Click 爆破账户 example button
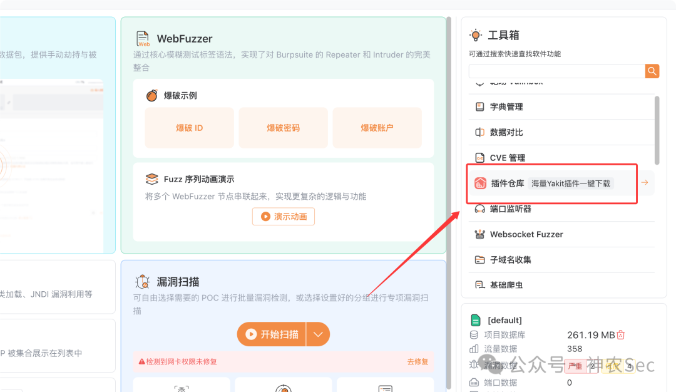The image size is (676, 392). (x=377, y=128)
